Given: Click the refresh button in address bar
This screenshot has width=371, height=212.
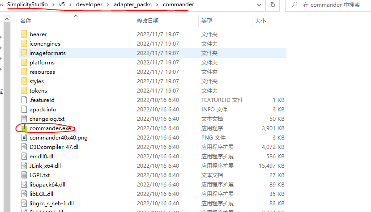Looking at the screenshot, I should click(273, 5).
